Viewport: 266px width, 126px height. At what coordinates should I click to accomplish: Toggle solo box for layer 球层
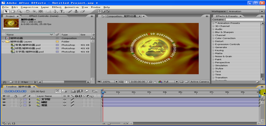[12, 102]
